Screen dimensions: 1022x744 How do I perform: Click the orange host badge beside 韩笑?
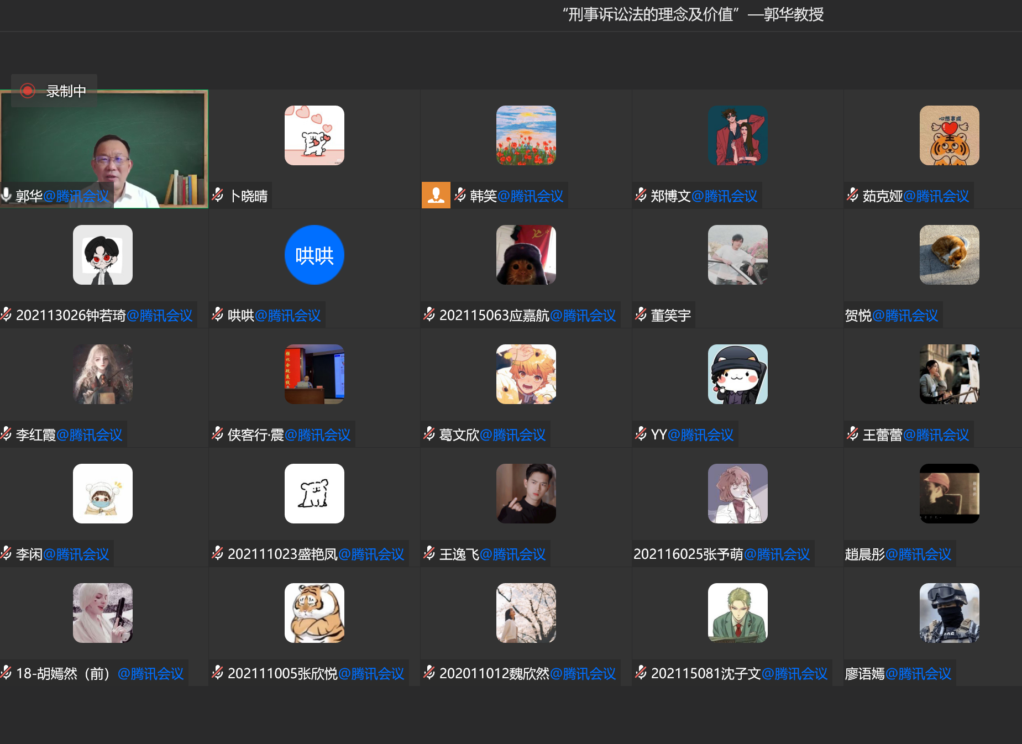(436, 195)
